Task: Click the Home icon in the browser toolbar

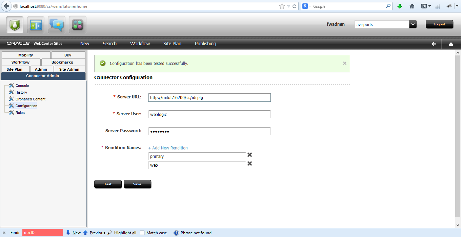Action: [x=412, y=6]
